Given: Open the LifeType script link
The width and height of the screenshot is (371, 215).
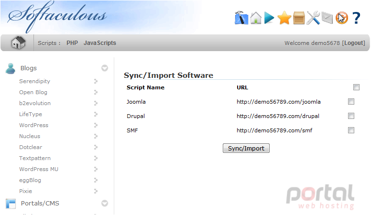Looking at the screenshot, I should click(31, 114).
